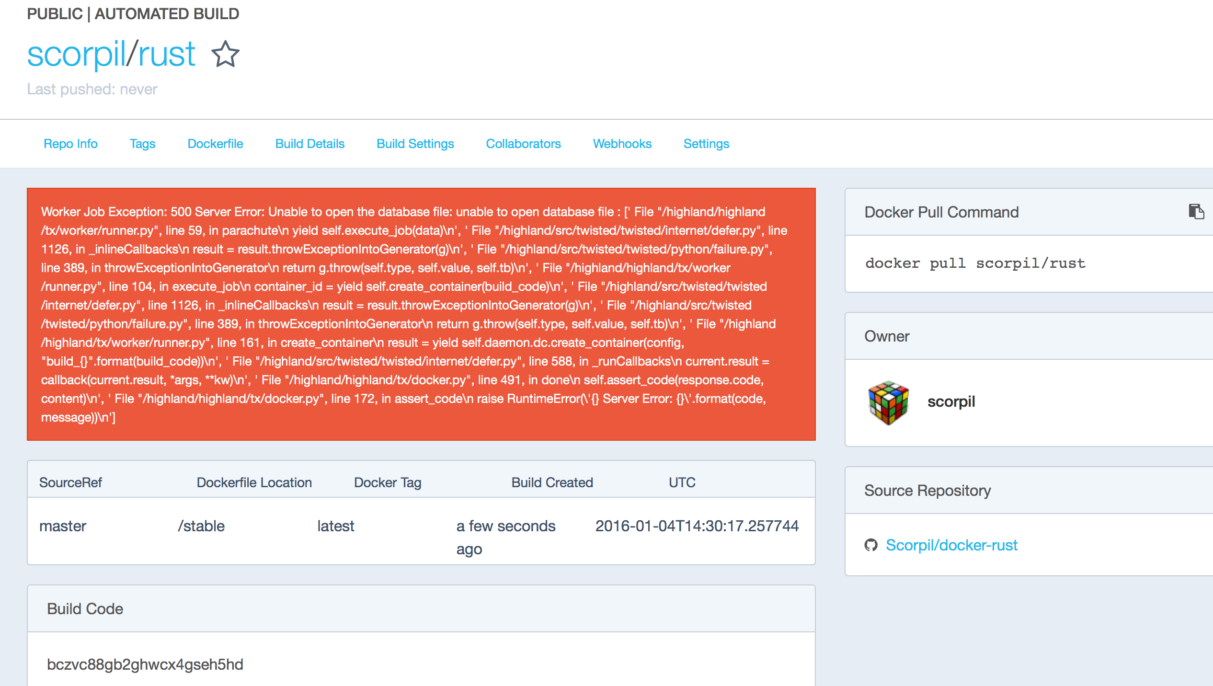Viewport: 1213px width, 686px height.
Task: Click the Worker Job Exception error message
Action: [421, 314]
